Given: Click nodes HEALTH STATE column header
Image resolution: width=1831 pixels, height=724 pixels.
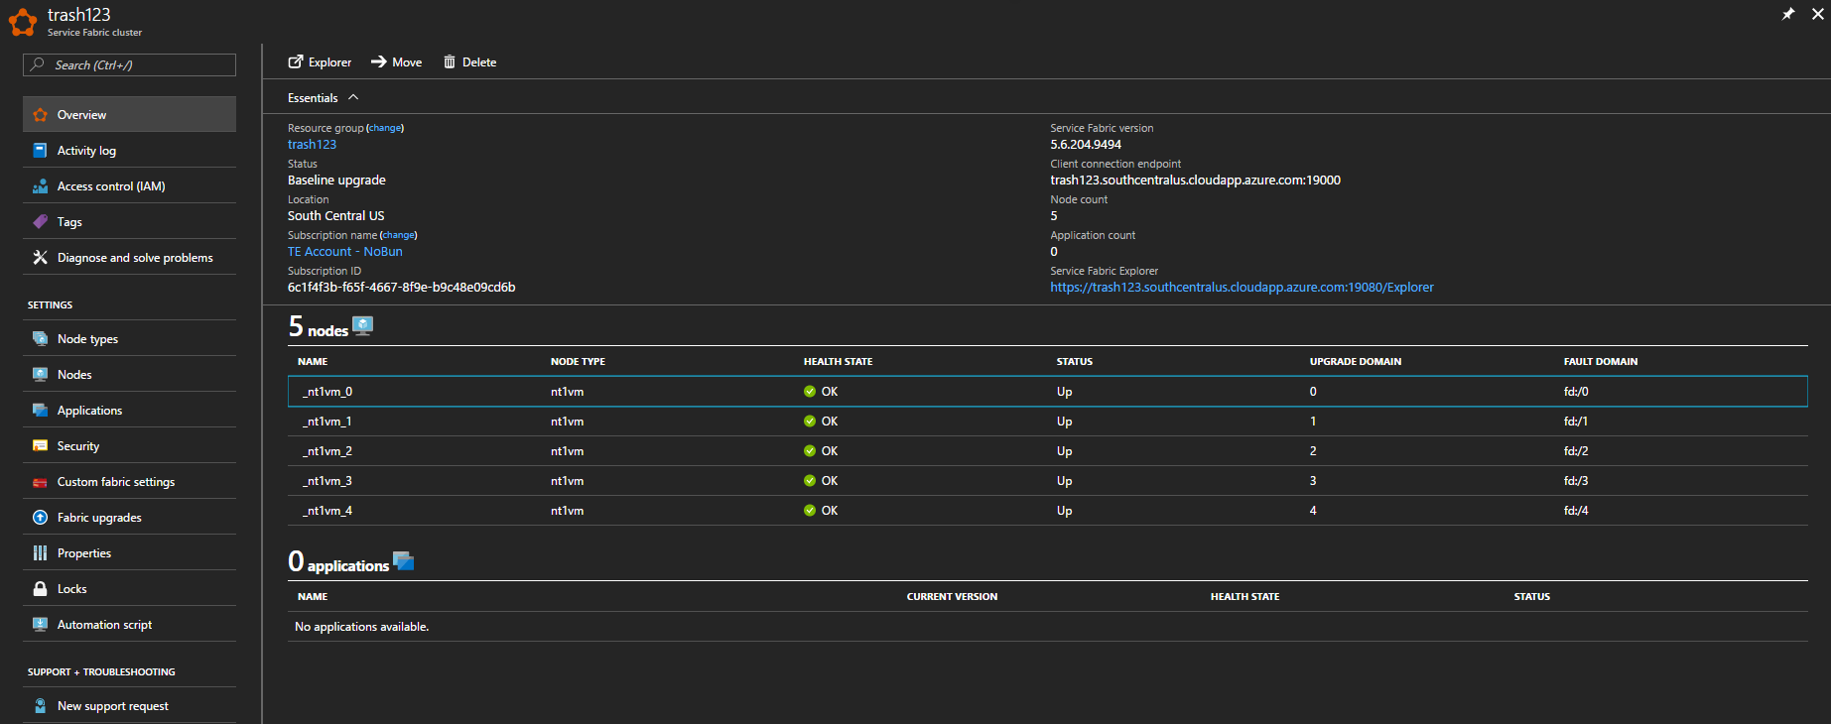Looking at the screenshot, I should (838, 361).
